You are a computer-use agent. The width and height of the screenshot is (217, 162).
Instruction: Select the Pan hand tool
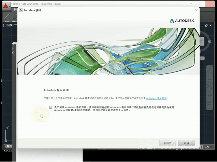point(210,80)
